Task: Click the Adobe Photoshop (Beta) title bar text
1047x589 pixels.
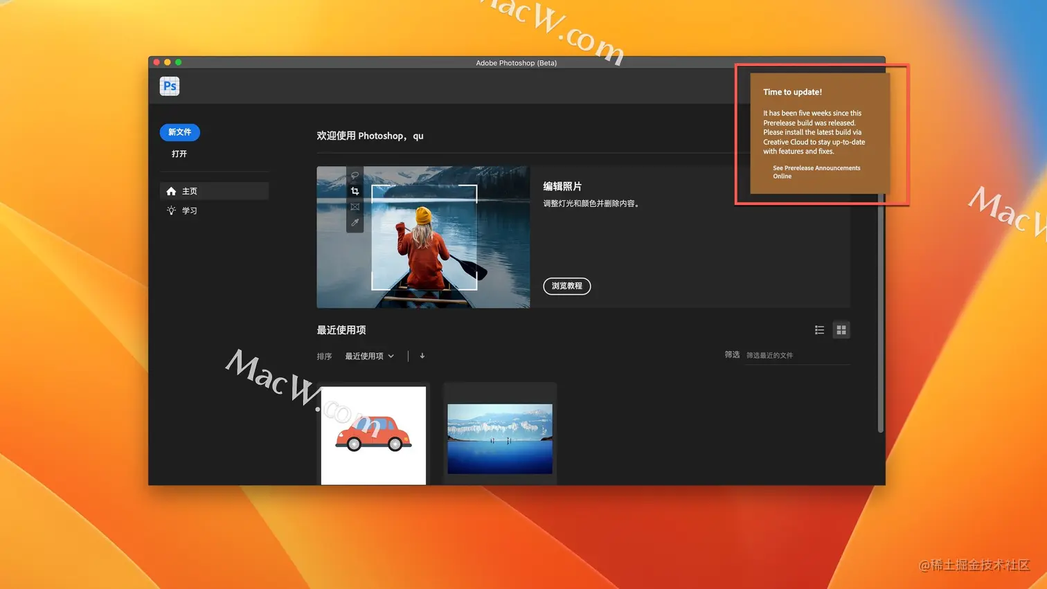Action: coord(517,63)
